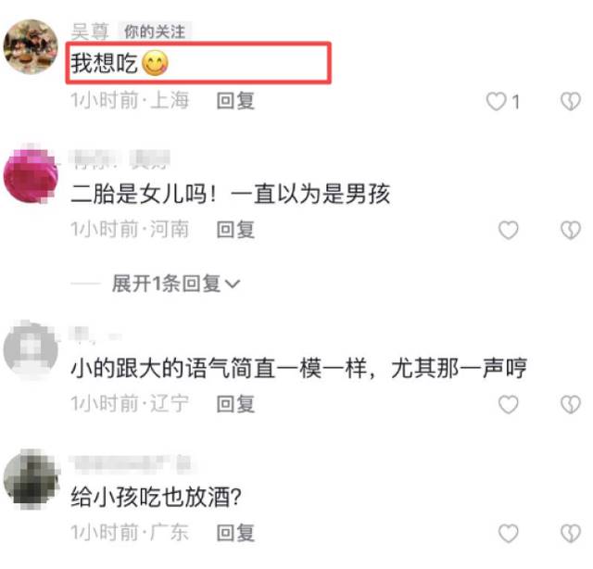Open the pink pixelated avatar profile
The height and width of the screenshot is (569, 593).
[x=31, y=175]
